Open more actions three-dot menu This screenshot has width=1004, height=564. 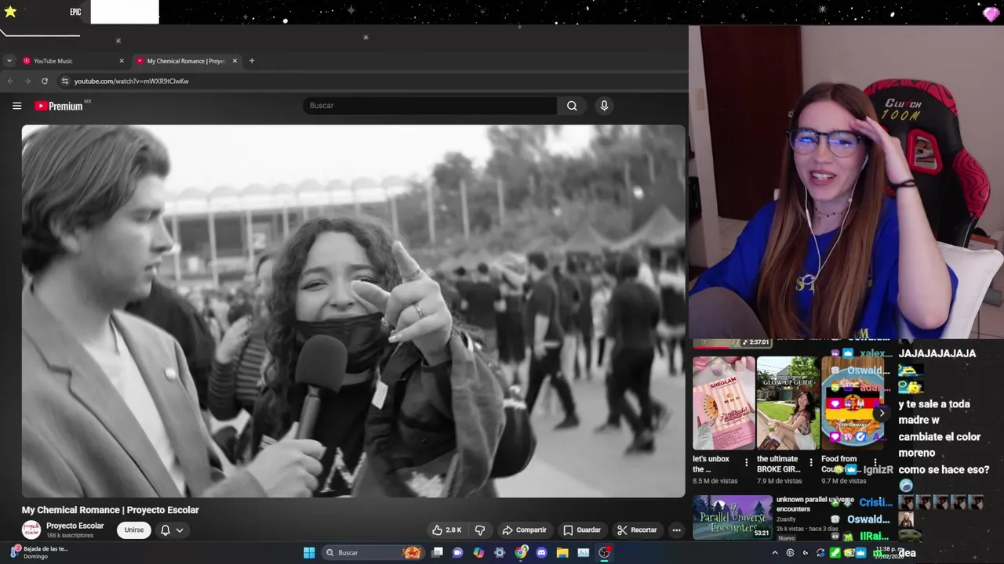[x=676, y=530]
